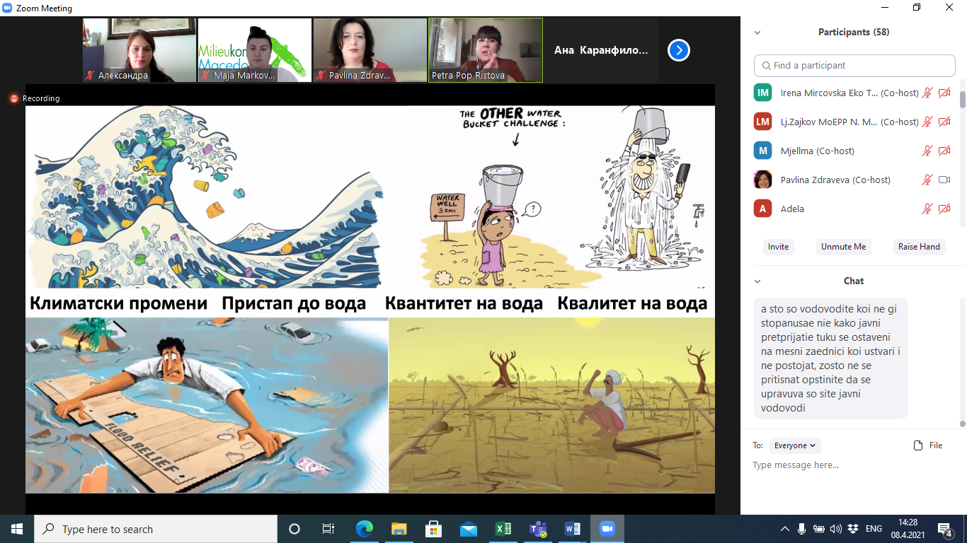Open Cortana from the taskbar
The image size is (967, 543).
click(294, 529)
